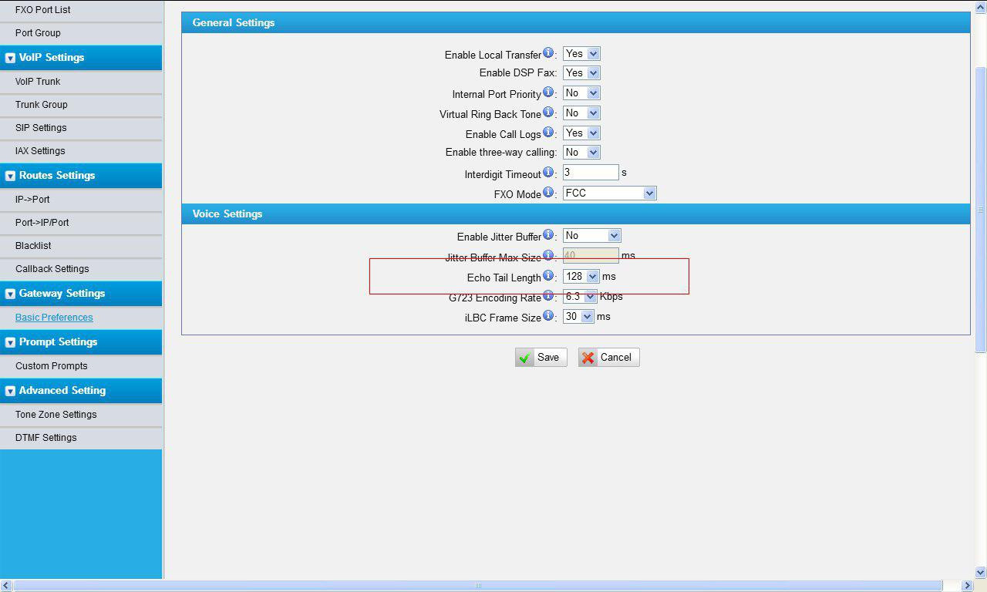Click the Cancel button
Viewport: 987px width, 592px height.
pyautogui.click(x=608, y=358)
